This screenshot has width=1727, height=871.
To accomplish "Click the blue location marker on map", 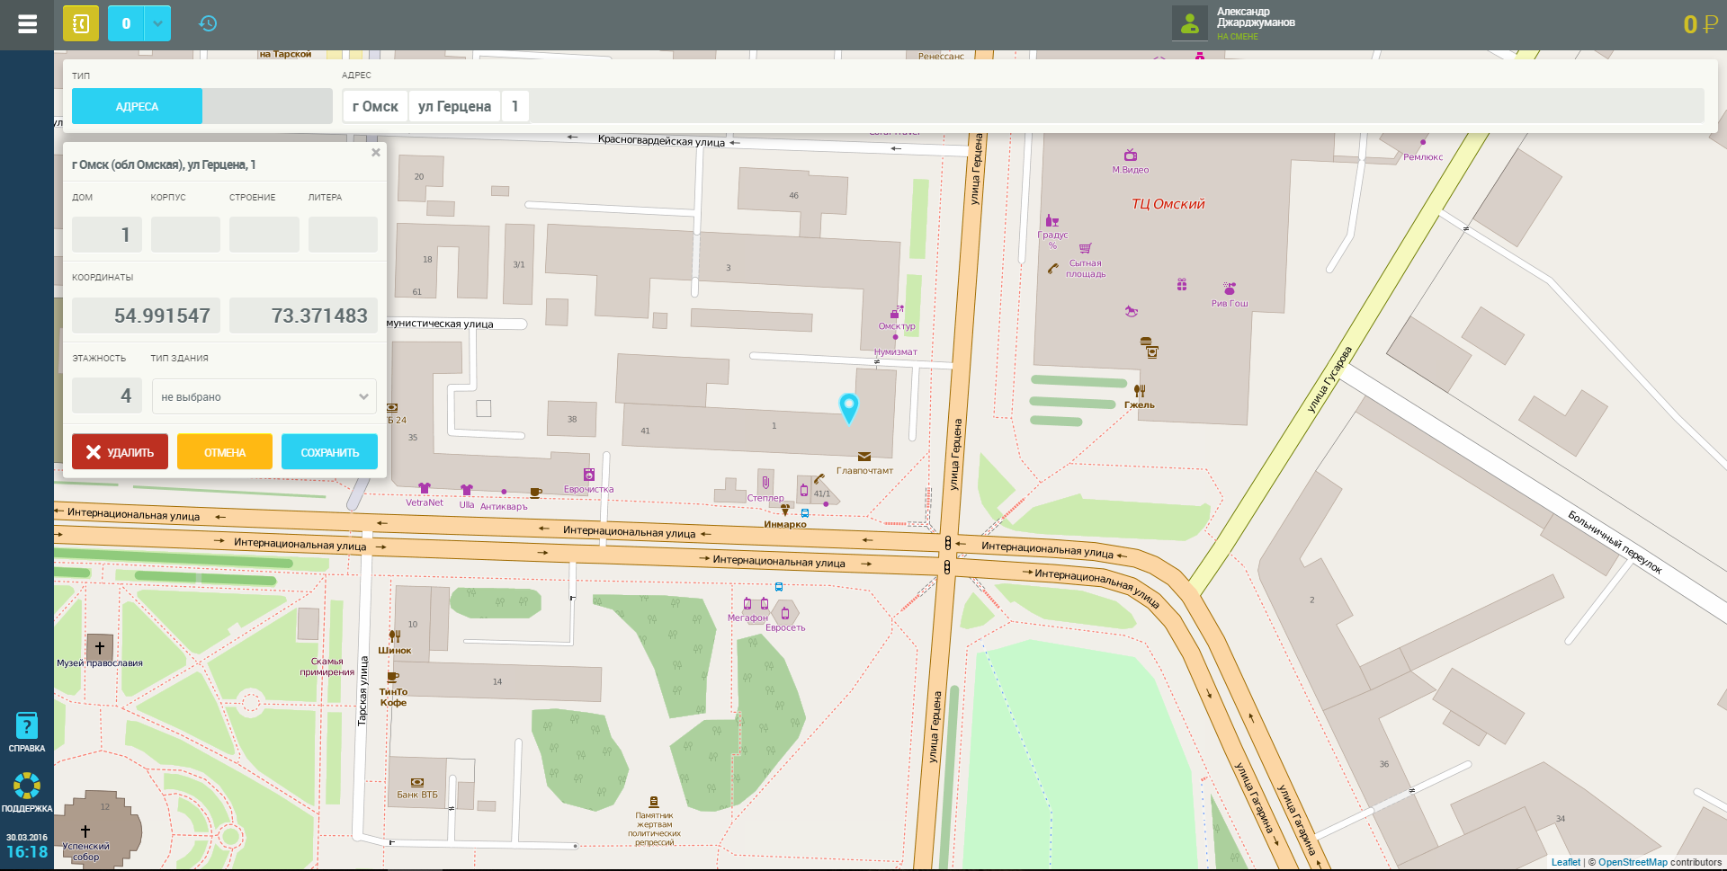I will 848,407.
